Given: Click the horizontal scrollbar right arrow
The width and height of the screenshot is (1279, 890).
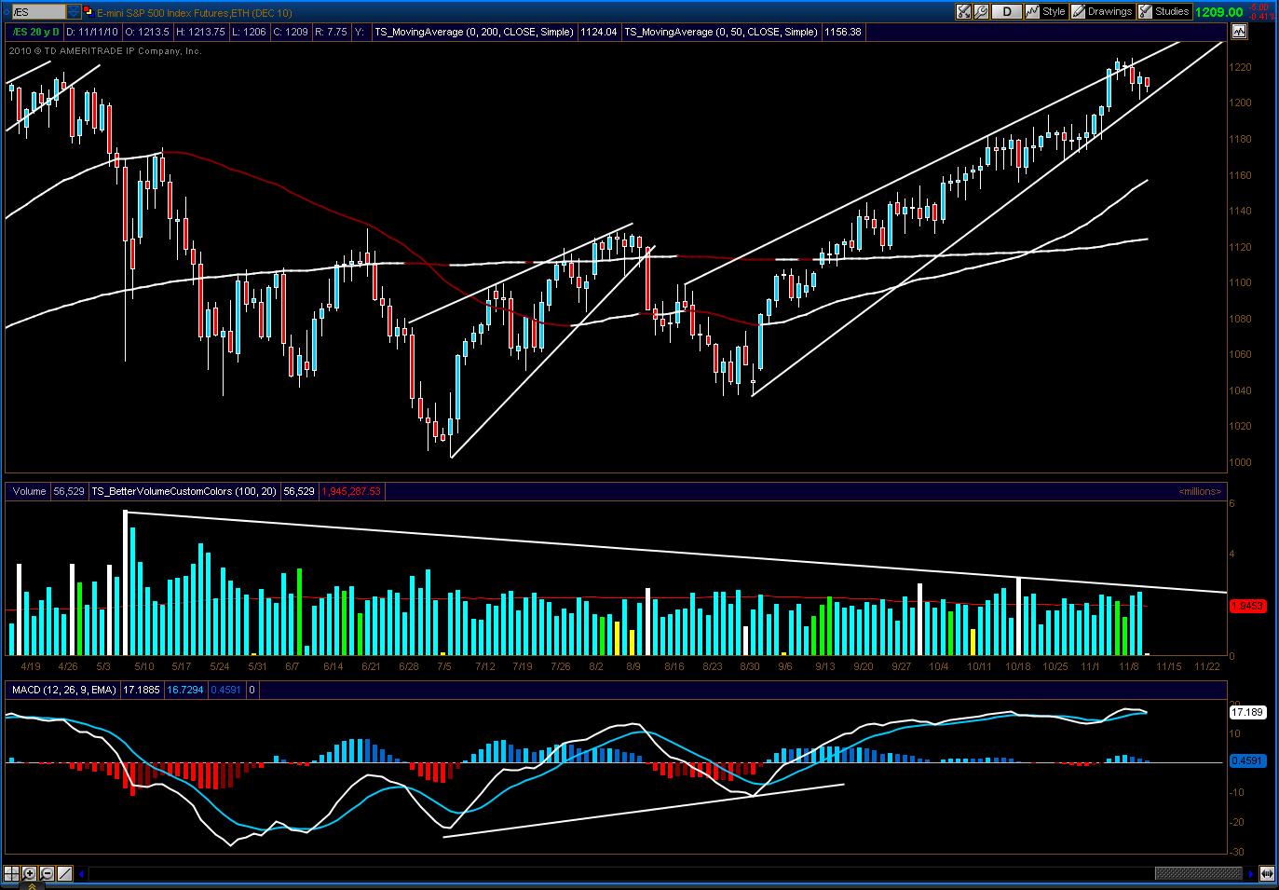Looking at the screenshot, I should [x=1251, y=874].
